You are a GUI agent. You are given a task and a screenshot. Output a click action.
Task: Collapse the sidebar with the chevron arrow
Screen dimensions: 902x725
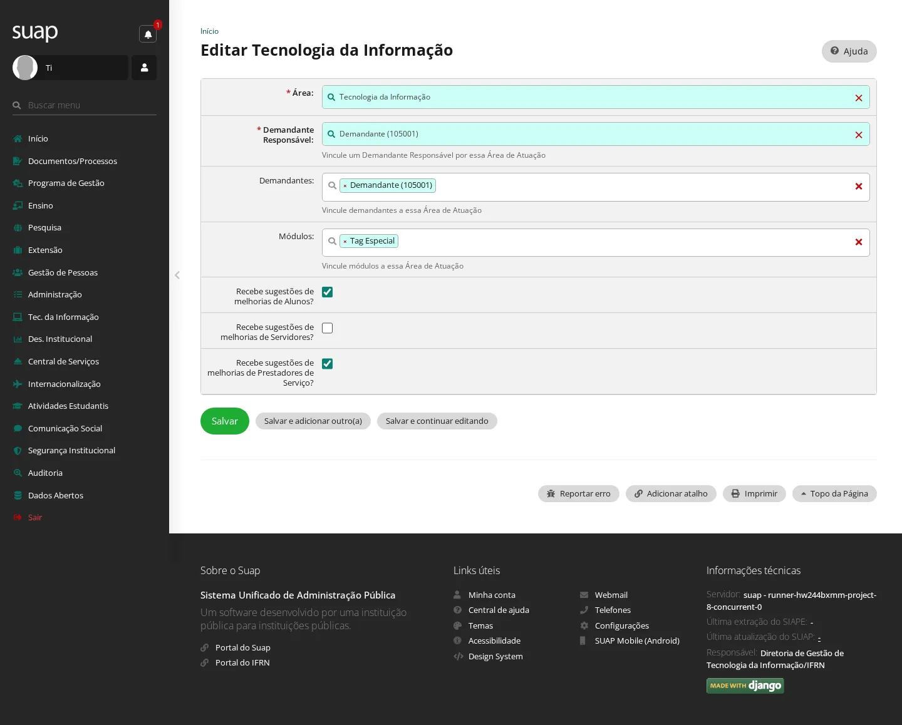[177, 275]
